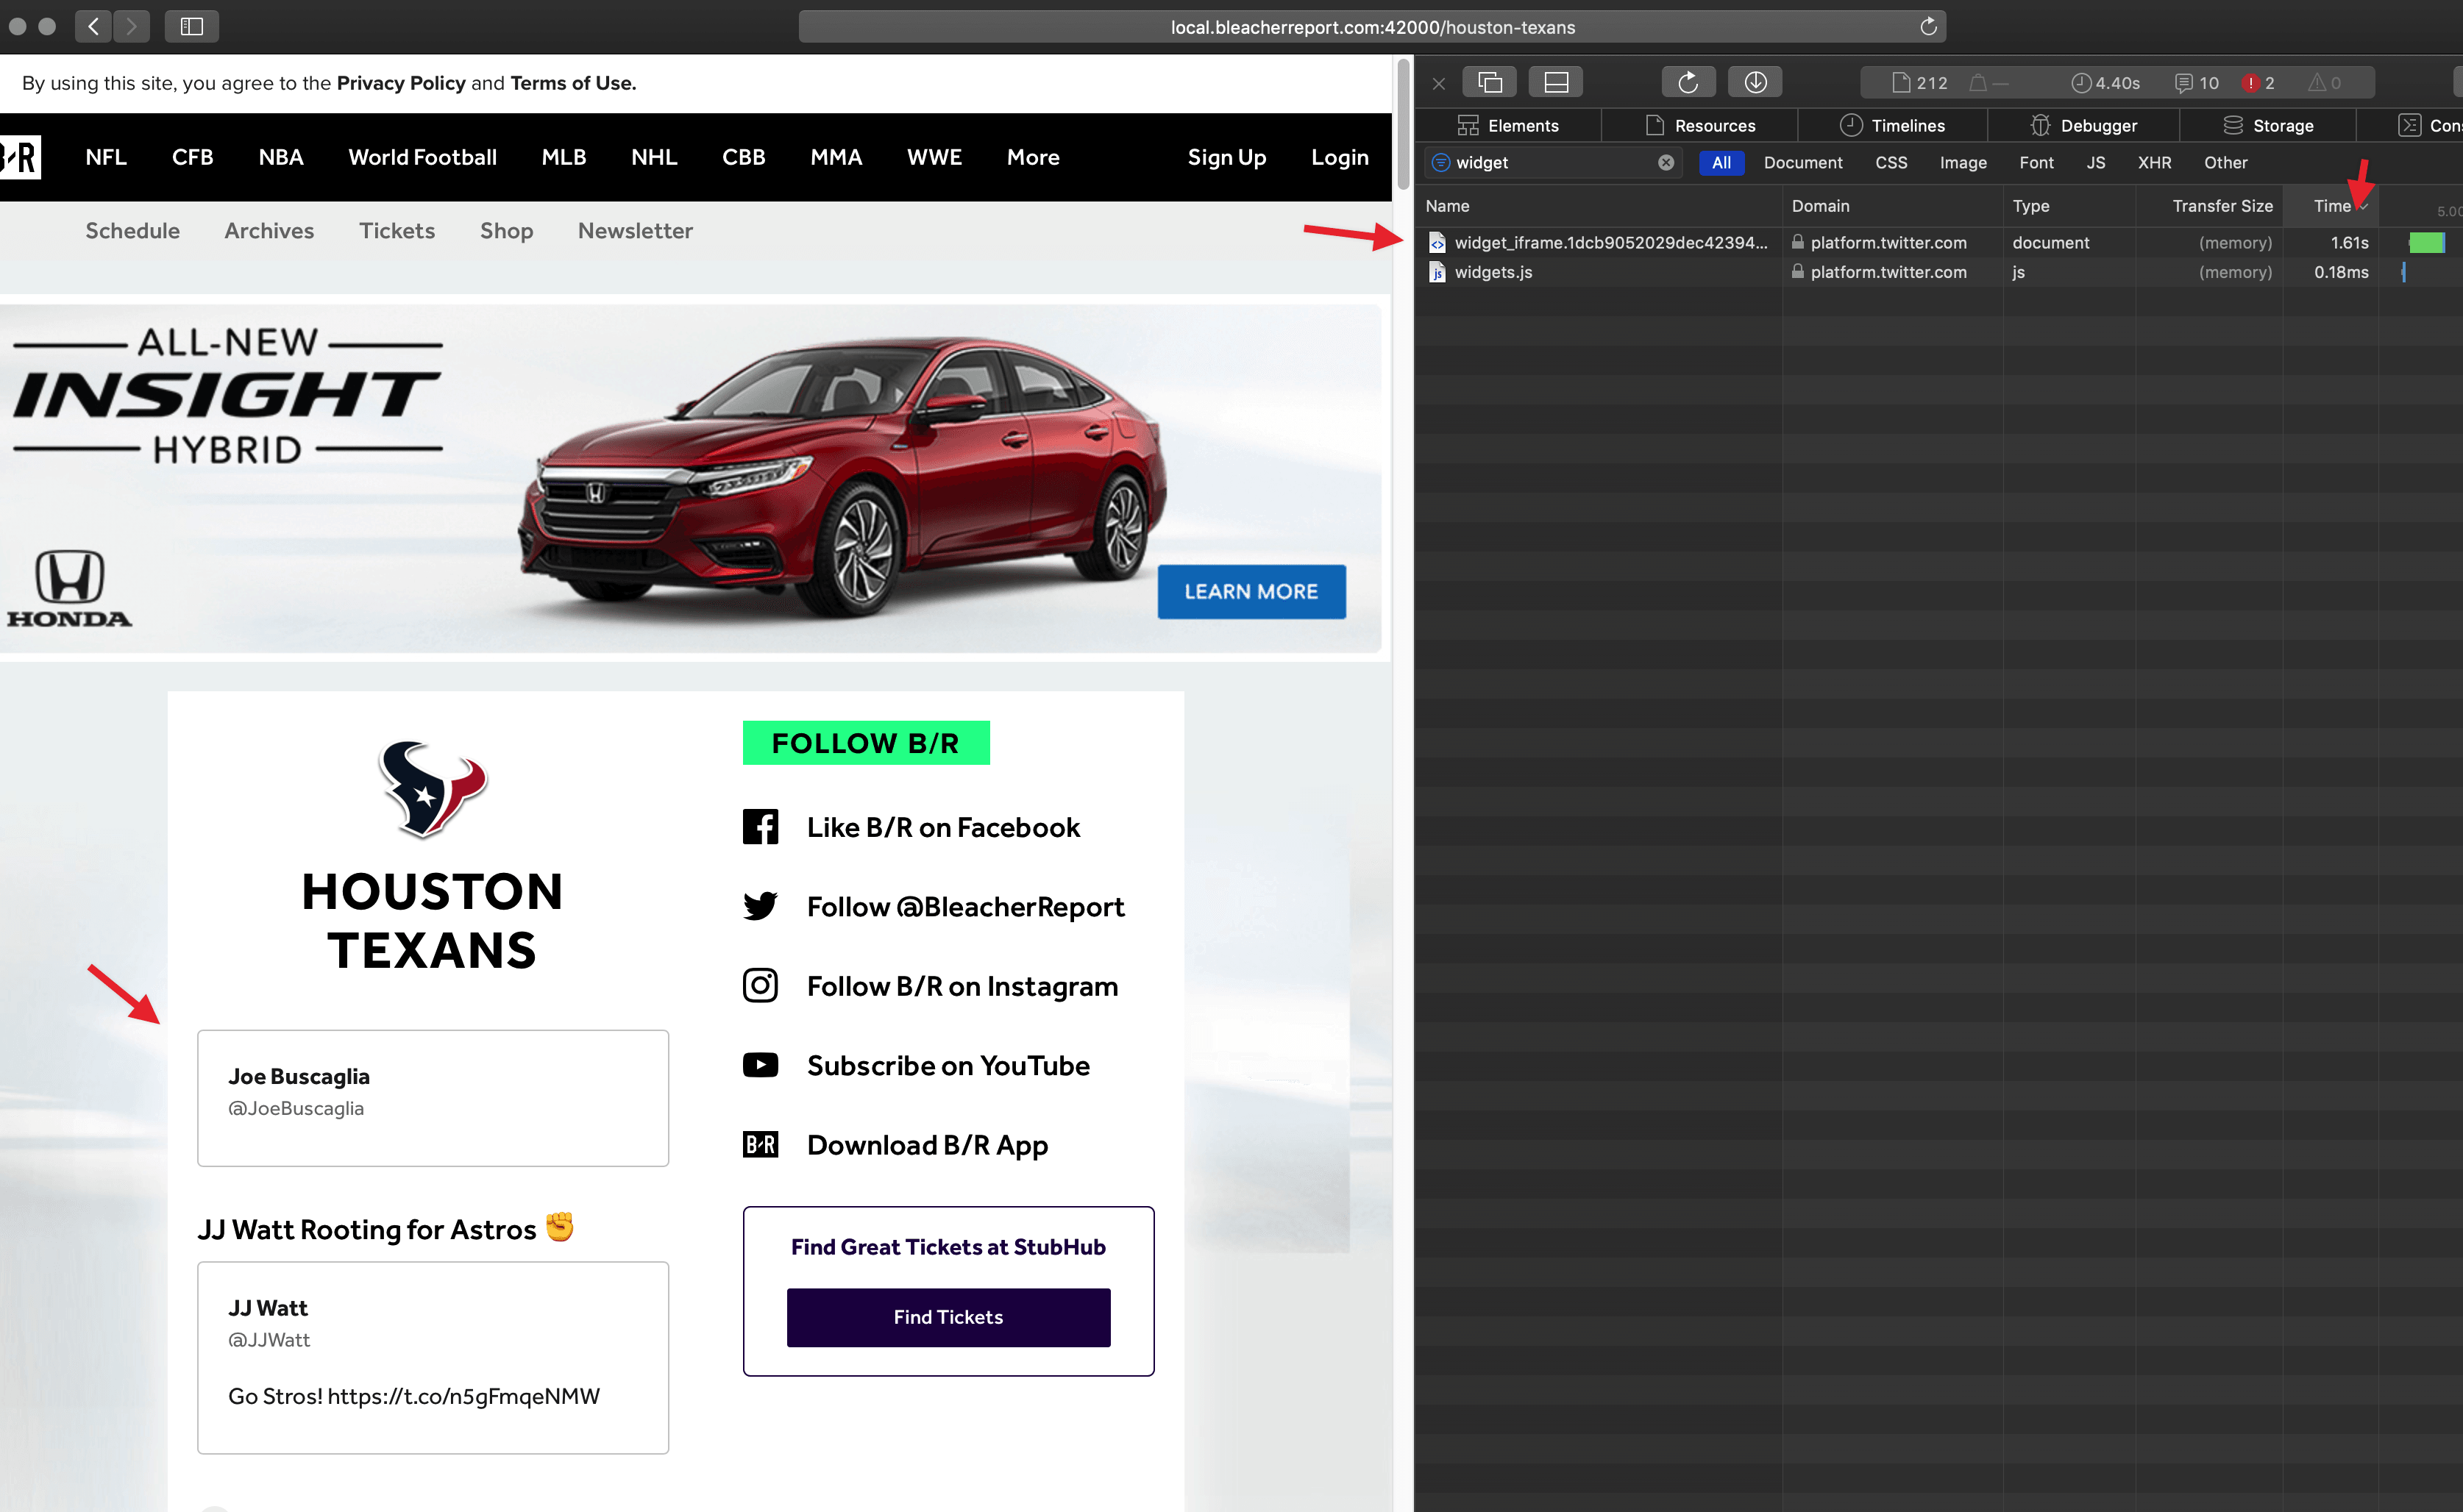Click the detach inspector window icon
Image resolution: width=2463 pixels, height=1512 pixels.
(x=1490, y=82)
